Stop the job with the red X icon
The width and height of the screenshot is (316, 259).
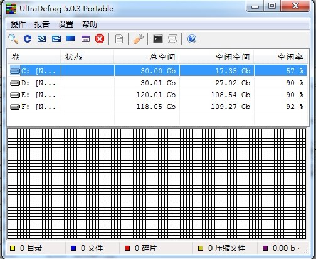100,39
